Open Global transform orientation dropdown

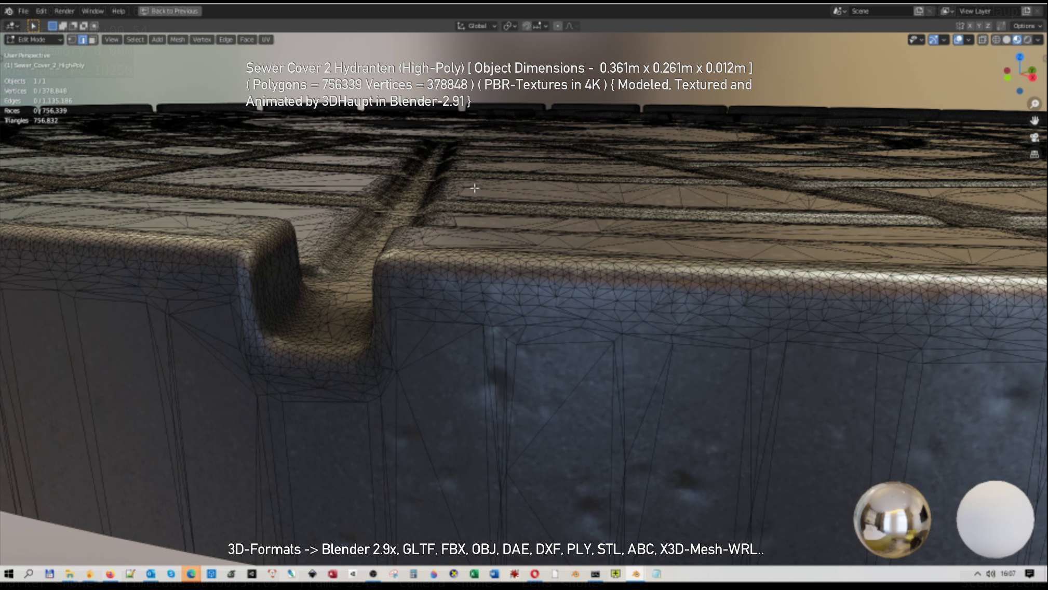coord(477,26)
